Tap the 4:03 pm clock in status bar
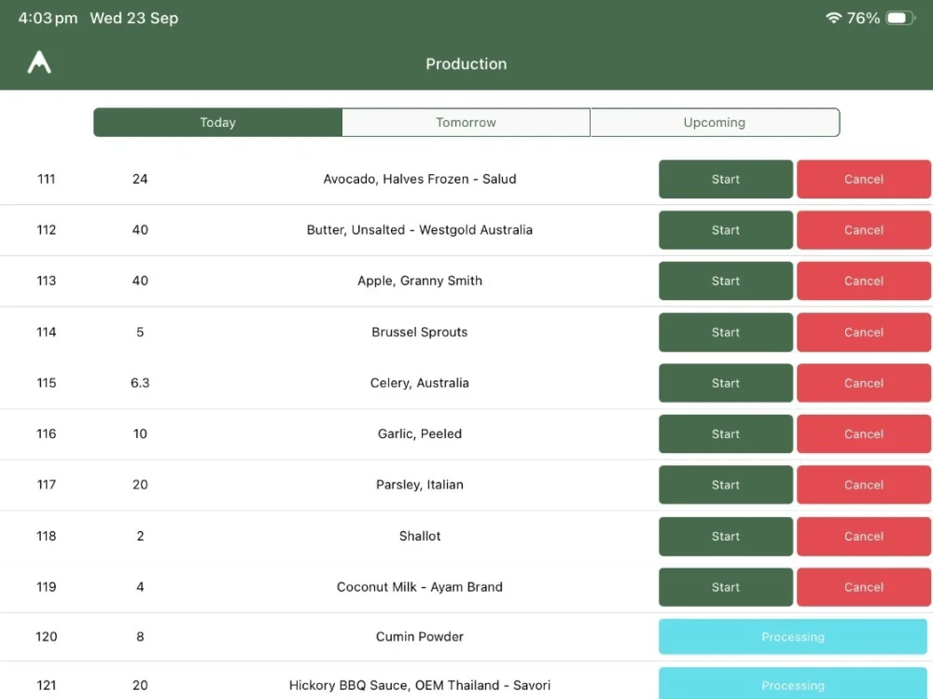 point(48,19)
